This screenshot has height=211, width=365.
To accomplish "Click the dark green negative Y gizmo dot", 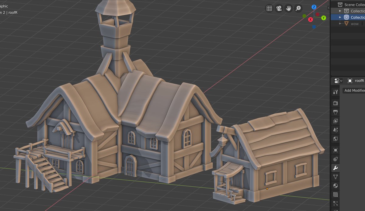I will coord(304,16).
